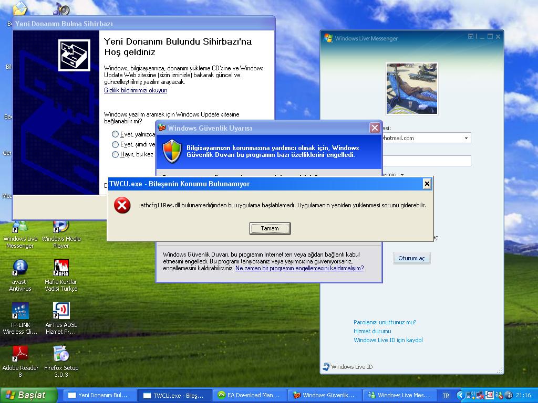Select the "Evet, yalnızca" radio option
The image size is (538, 403).
pos(115,134)
